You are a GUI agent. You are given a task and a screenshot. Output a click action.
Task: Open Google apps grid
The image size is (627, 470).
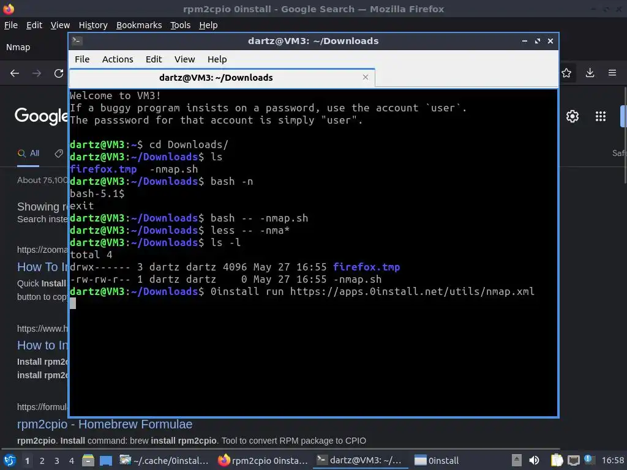[601, 116]
